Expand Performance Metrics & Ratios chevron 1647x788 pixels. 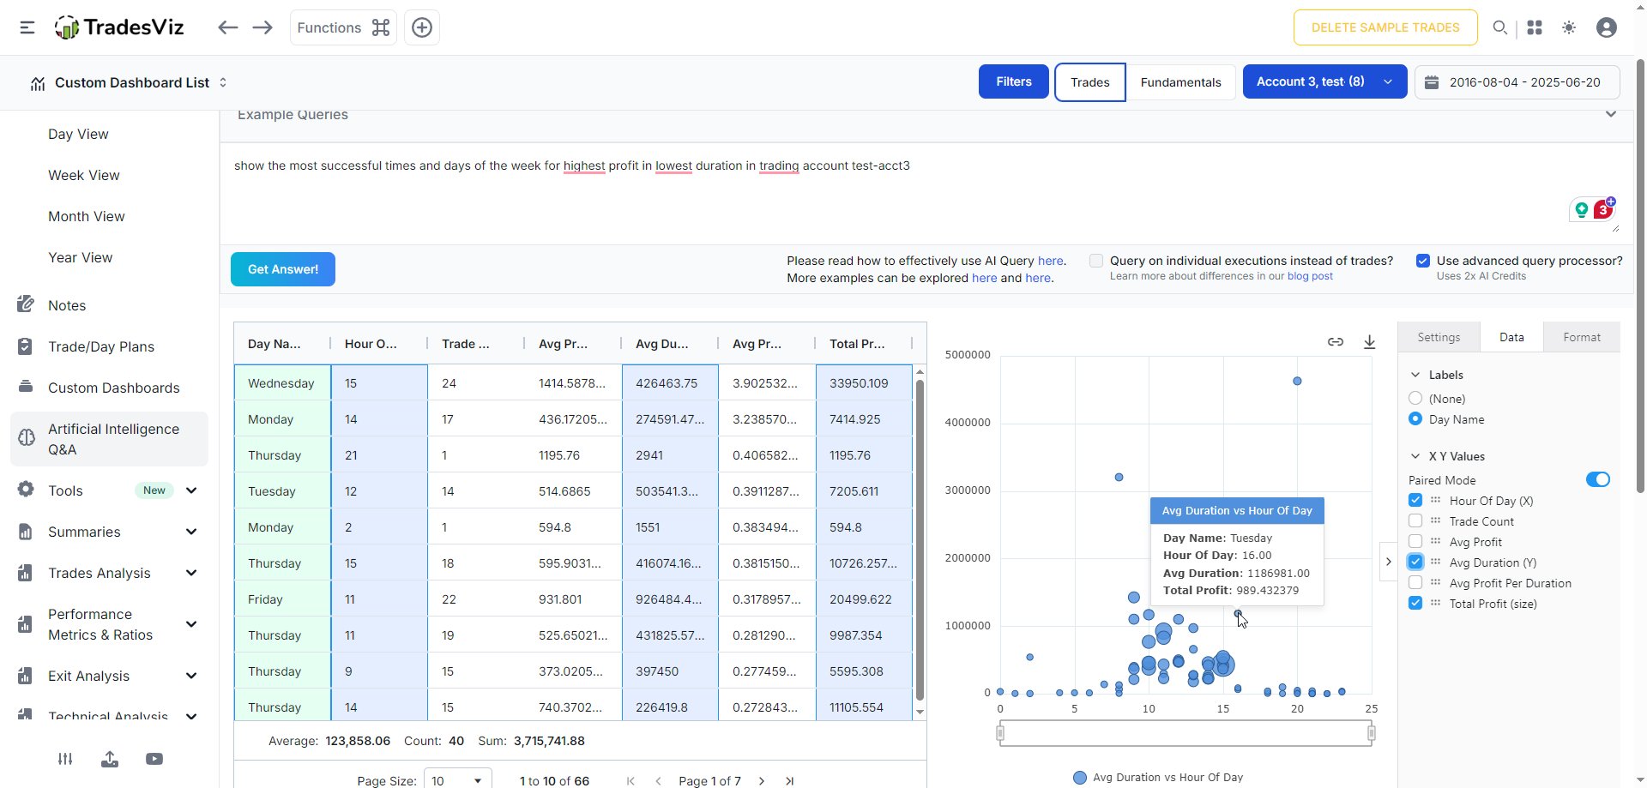pyautogui.click(x=191, y=624)
